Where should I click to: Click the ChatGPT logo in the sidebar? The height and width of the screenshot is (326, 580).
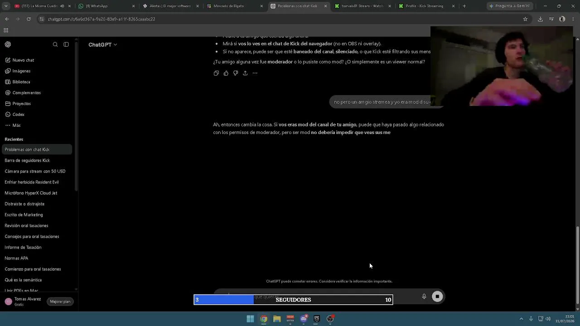(x=8, y=44)
